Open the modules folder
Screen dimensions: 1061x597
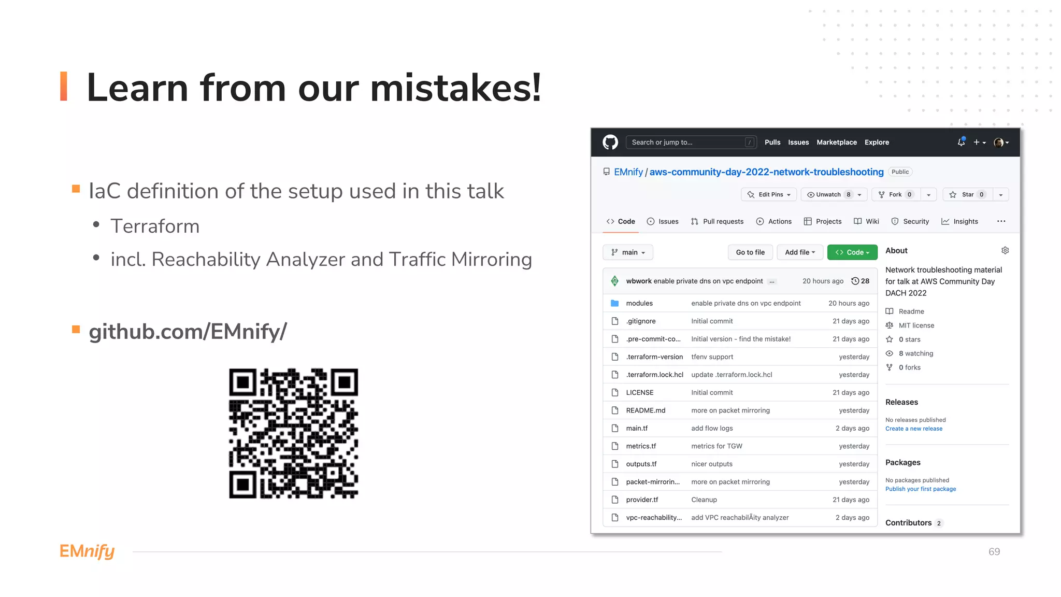point(639,303)
